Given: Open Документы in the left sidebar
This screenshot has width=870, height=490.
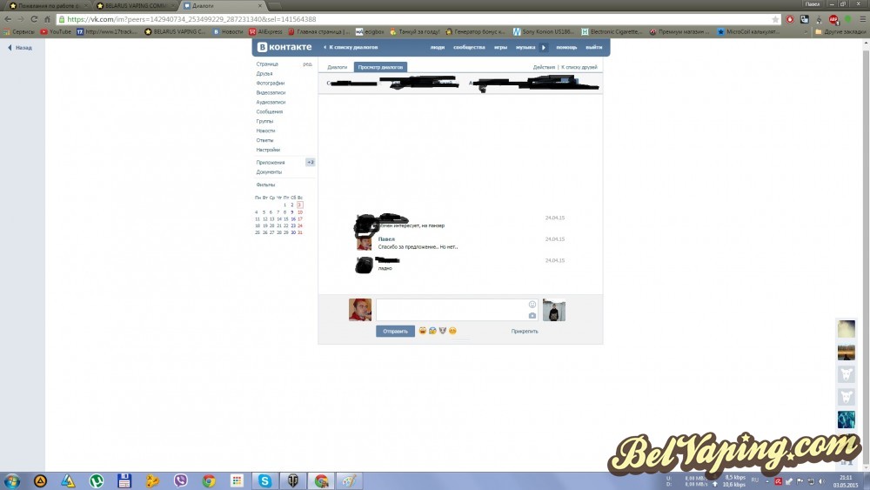Looking at the screenshot, I should (x=269, y=172).
